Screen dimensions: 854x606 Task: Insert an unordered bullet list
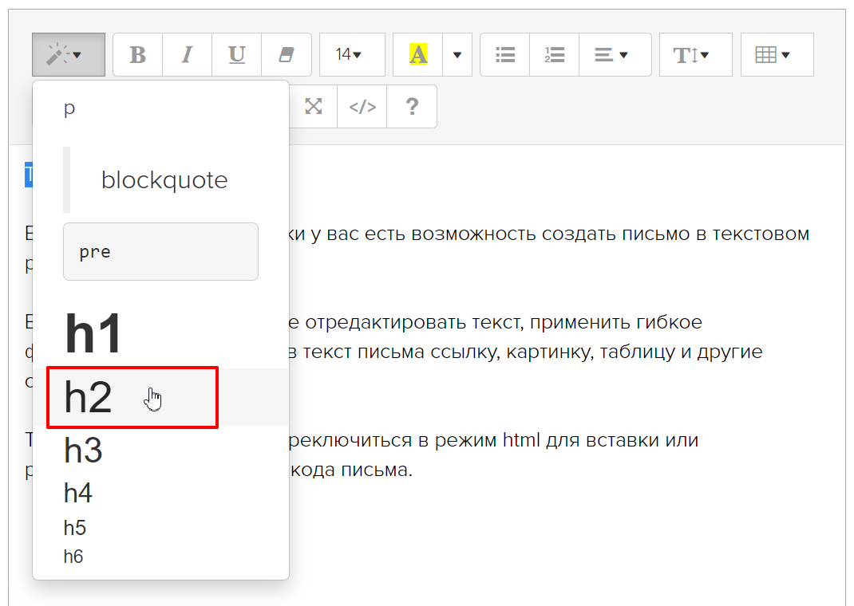(505, 54)
